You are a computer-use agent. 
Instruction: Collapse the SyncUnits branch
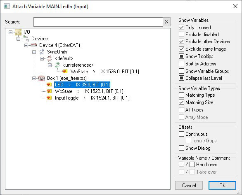(x=34, y=52)
